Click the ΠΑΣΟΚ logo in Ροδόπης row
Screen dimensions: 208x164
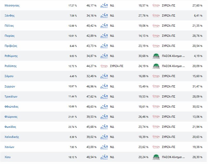pyautogui.click(x=156, y=66)
